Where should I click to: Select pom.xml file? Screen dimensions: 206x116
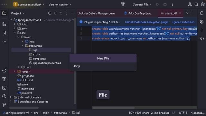(24, 93)
